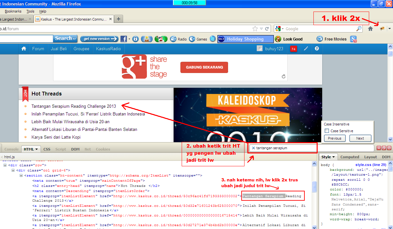Screen dimensions: 393x229
Task: Click the Firebug bug icon
Action: click(382, 29)
